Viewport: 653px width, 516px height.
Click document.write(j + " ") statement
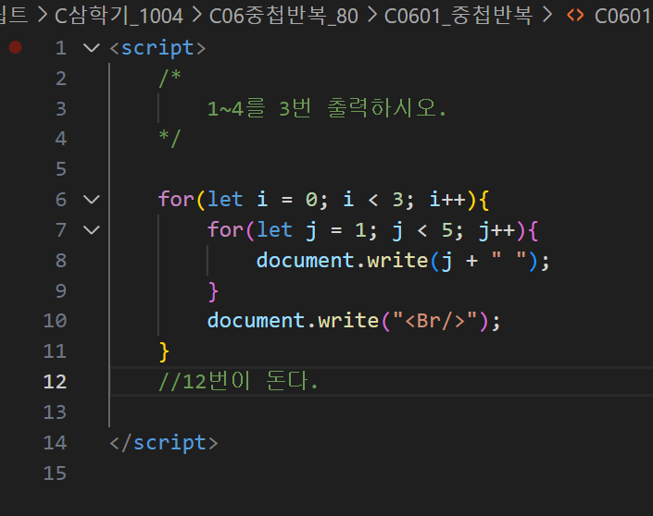(403, 261)
